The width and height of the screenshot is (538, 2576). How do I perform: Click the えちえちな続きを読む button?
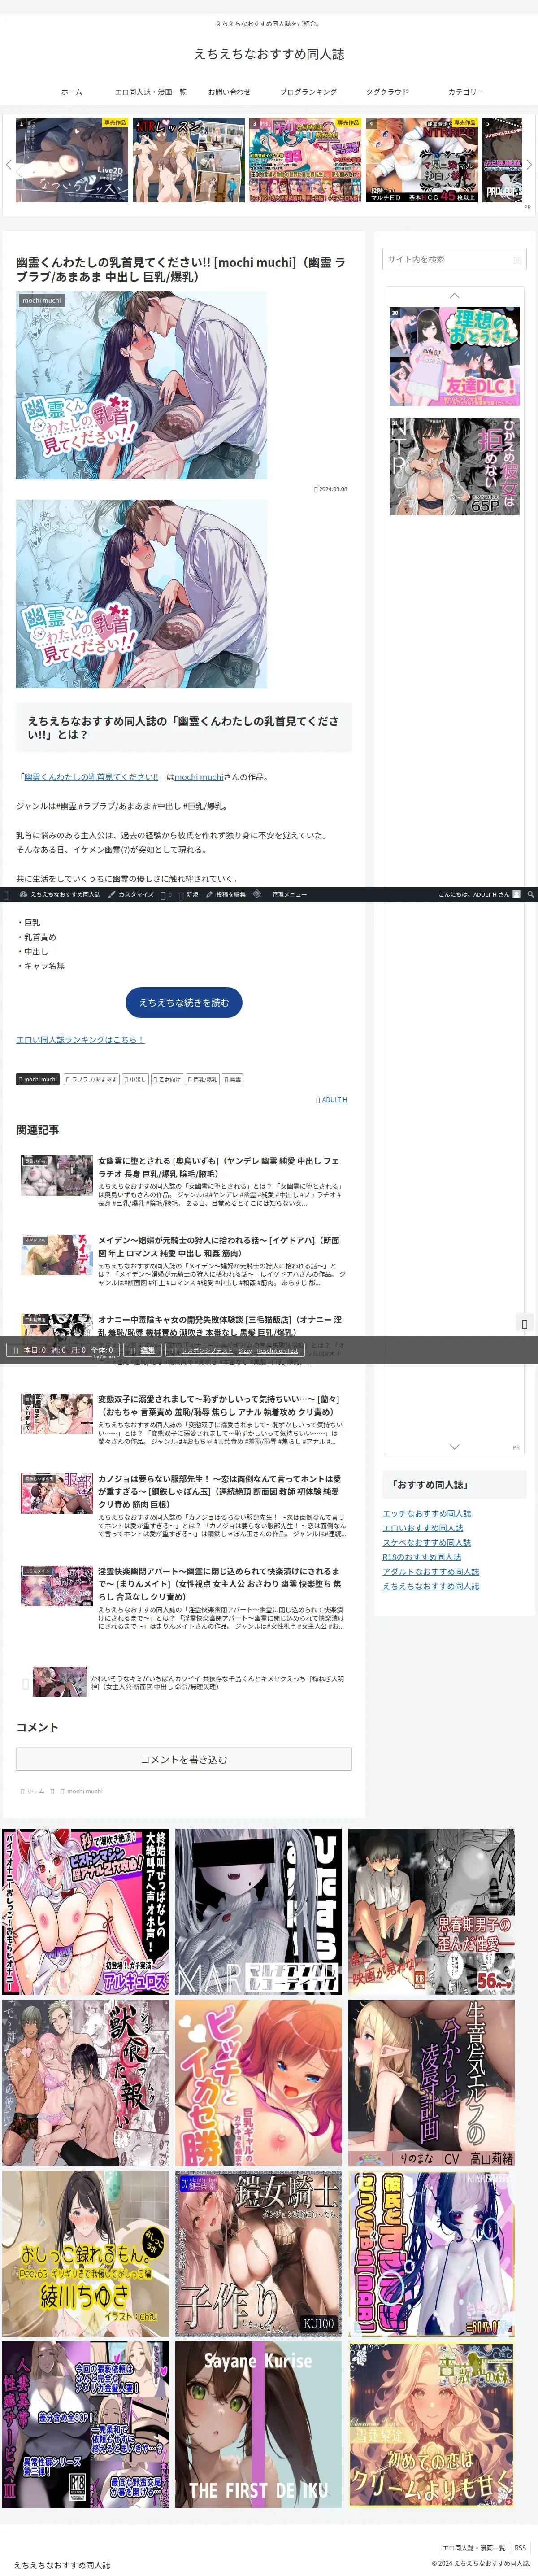(x=184, y=1002)
